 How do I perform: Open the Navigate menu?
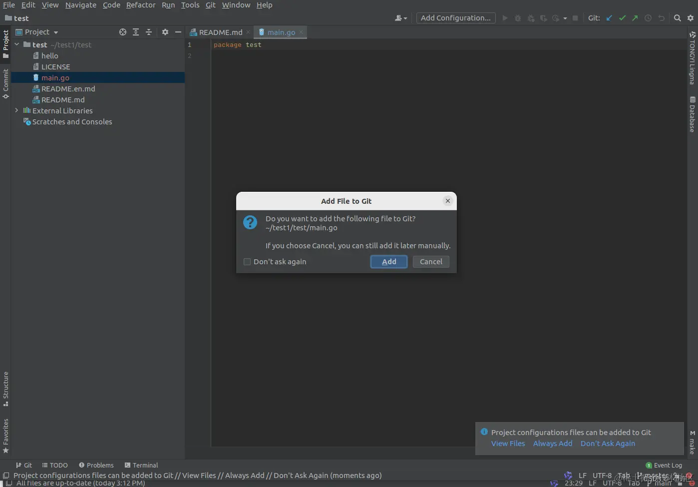coord(81,5)
